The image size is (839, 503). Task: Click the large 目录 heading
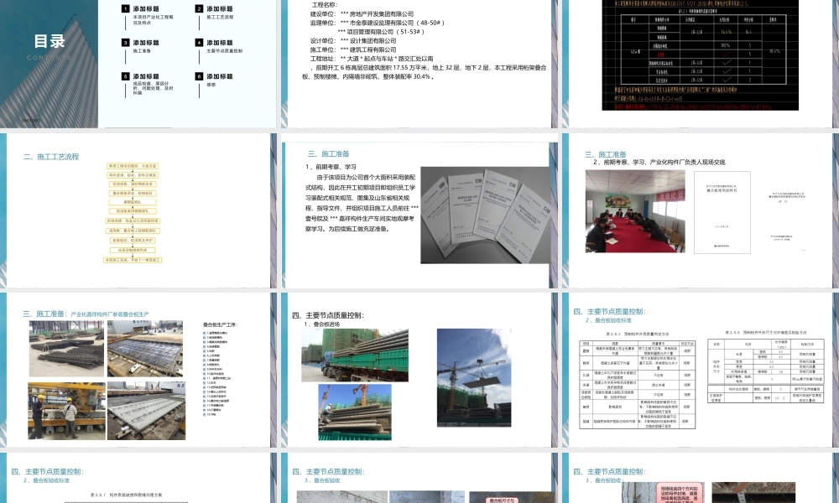50,41
